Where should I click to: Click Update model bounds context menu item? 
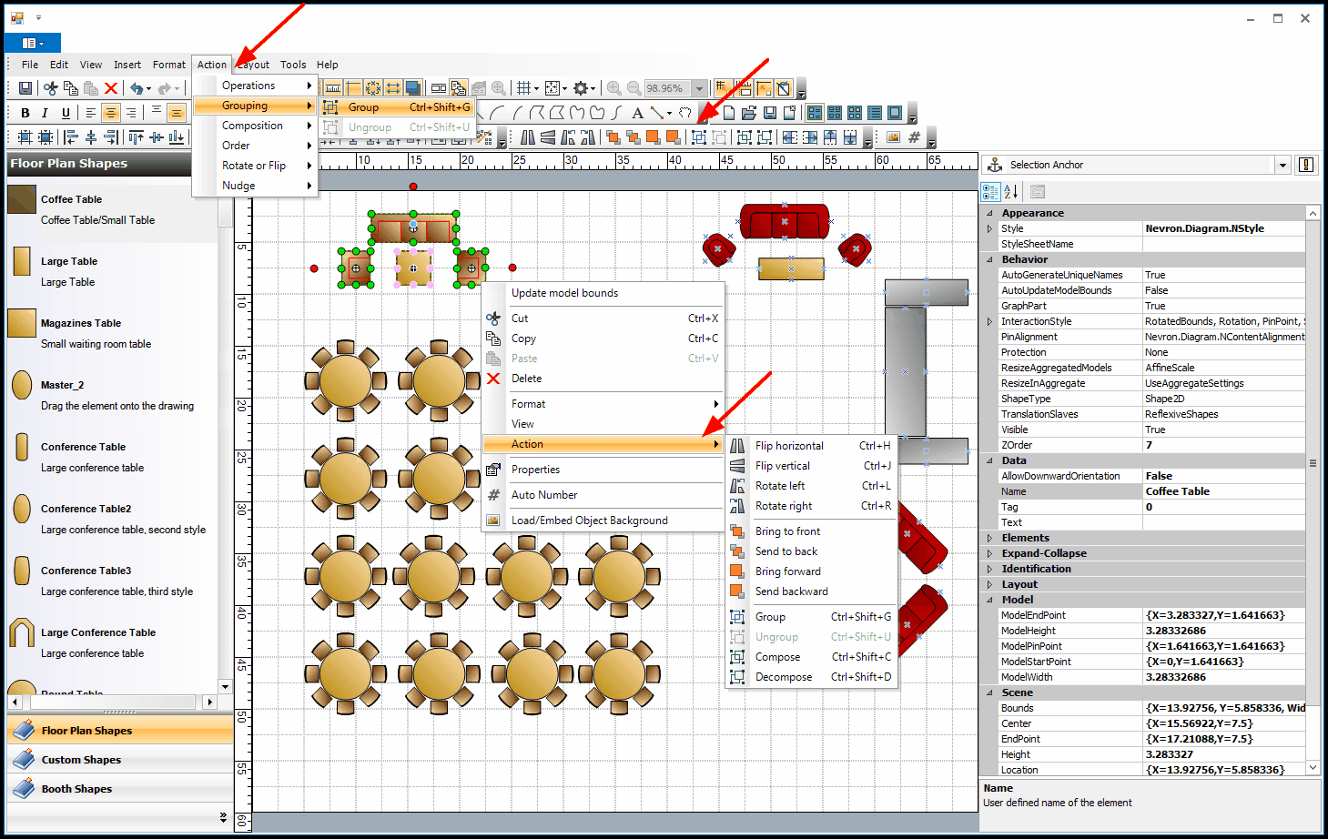[603, 293]
